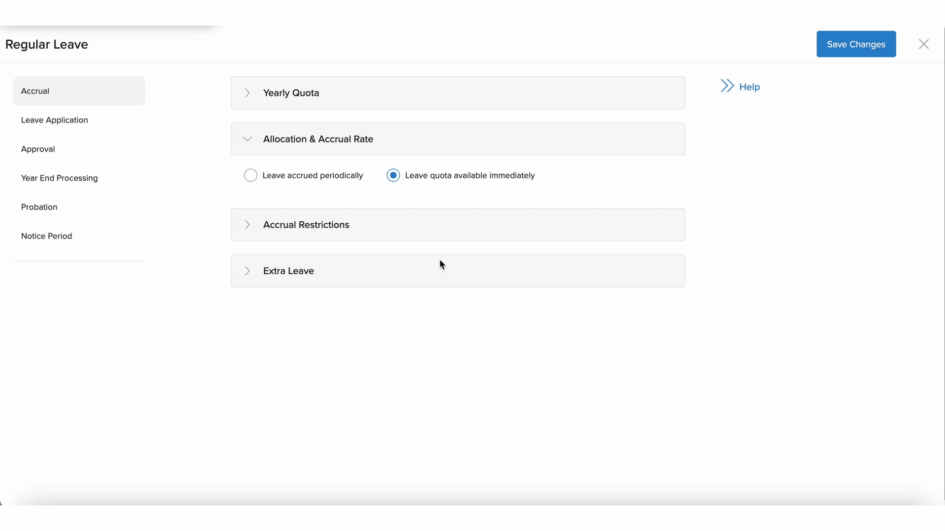Viewport: 945px width, 531px height.
Task: Select Leave quota available immediately option
Action: point(393,175)
